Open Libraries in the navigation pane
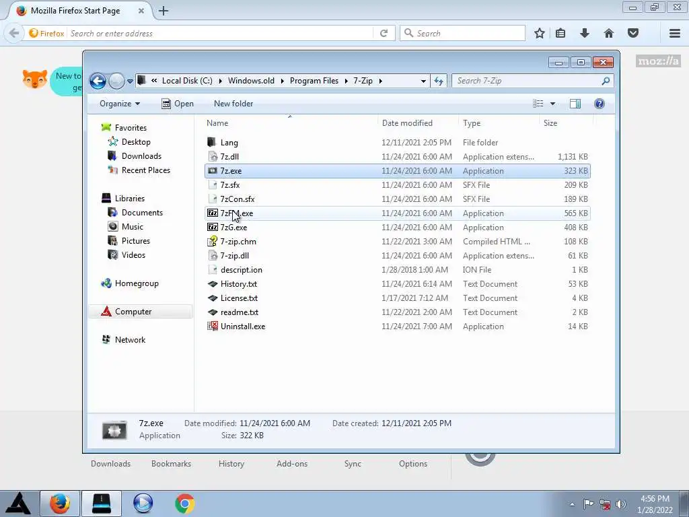The image size is (689, 517). 130,199
